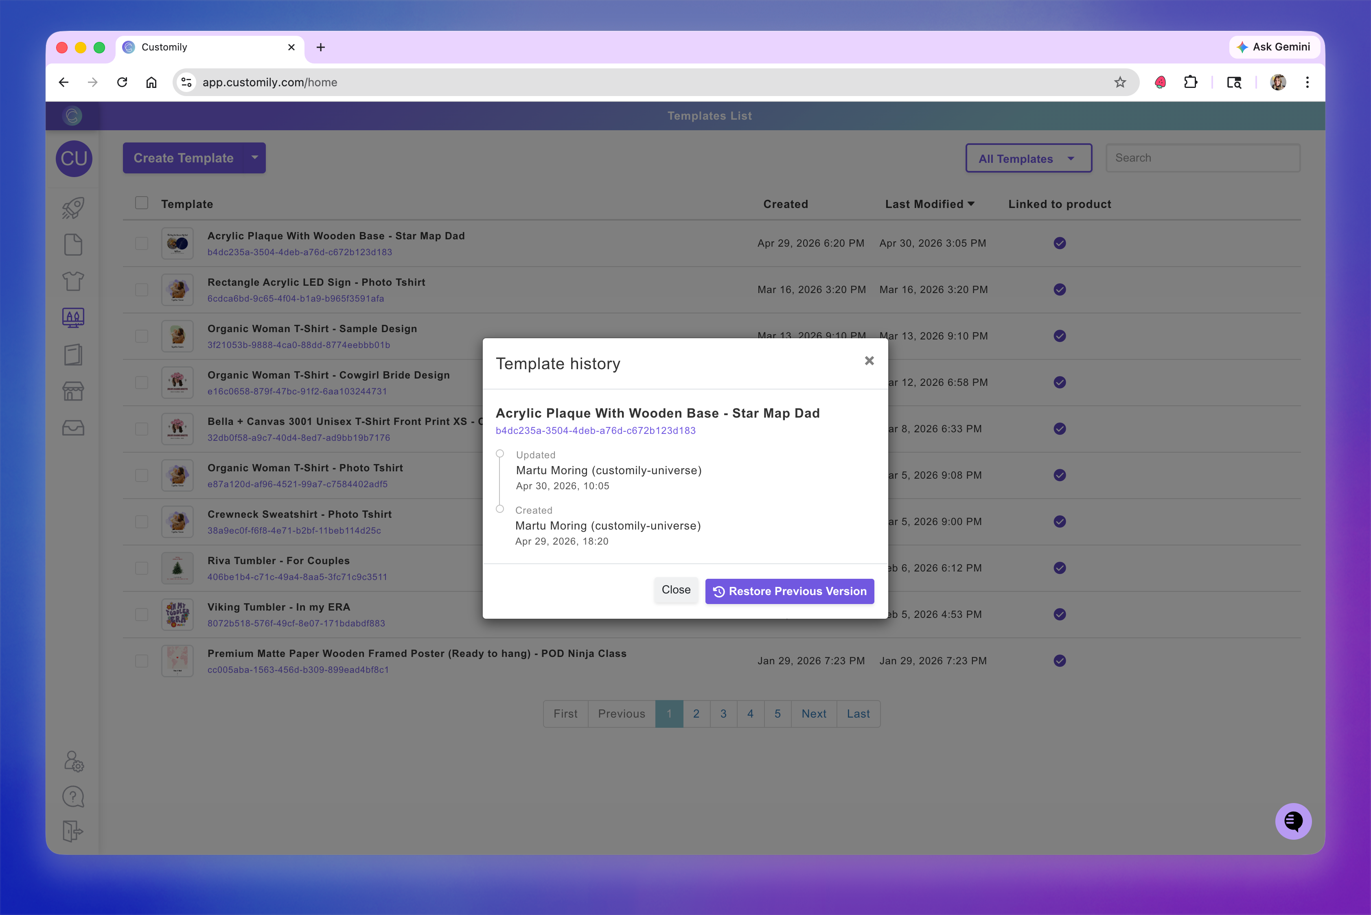Open the rocket launch icon in sidebar

73,208
